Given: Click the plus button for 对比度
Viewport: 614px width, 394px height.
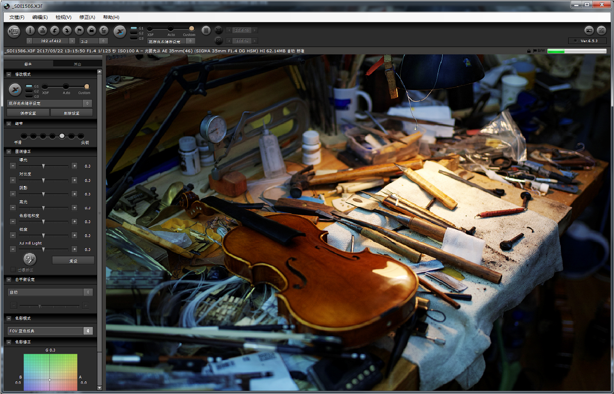Looking at the screenshot, I should [74, 180].
